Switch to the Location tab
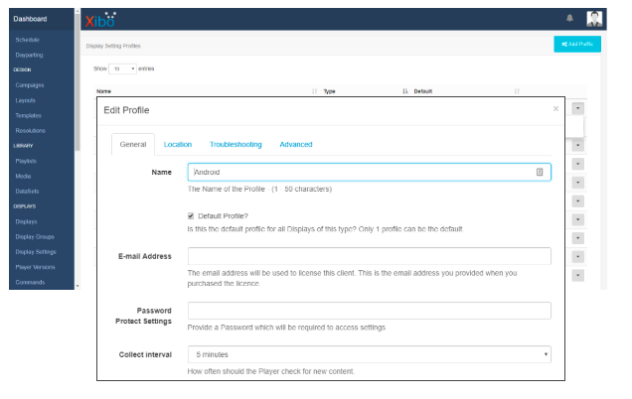 [x=178, y=144]
